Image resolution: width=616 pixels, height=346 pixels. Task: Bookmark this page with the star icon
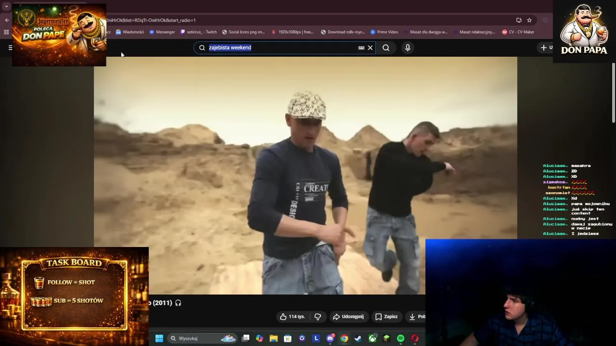(x=529, y=20)
